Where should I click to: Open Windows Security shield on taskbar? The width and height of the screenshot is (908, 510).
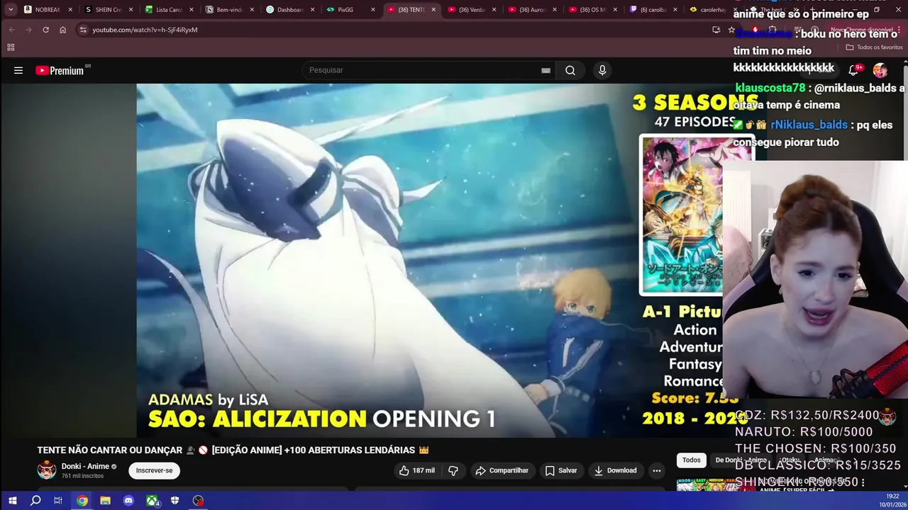tap(175, 501)
